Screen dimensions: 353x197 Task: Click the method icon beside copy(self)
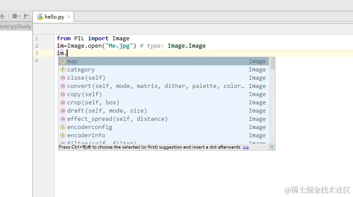click(x=63, y=94)
